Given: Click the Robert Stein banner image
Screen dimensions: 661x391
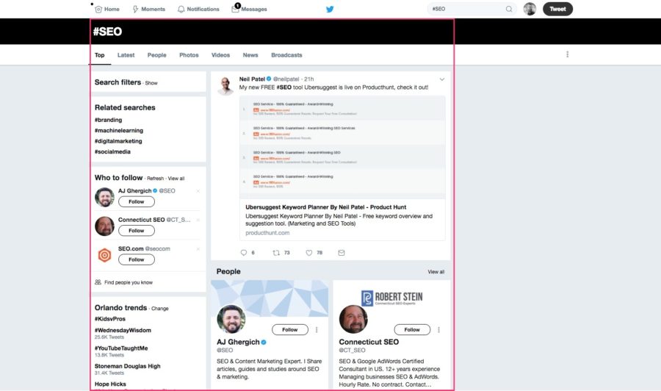Looking at the screenshot, I should 391,298.
